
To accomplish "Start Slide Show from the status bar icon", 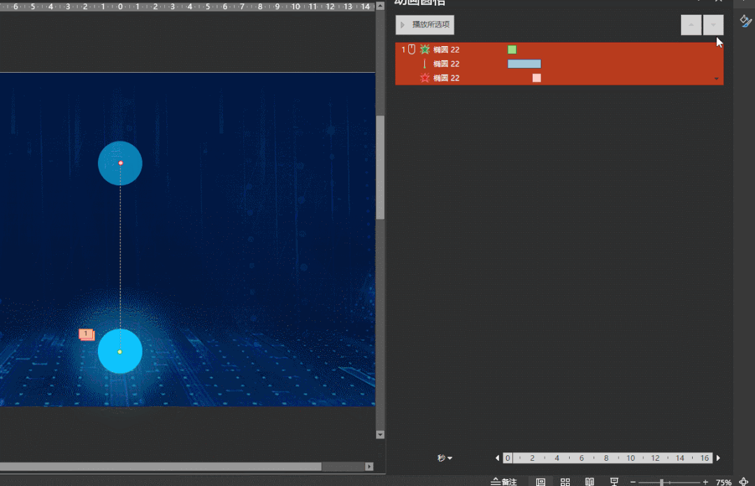I will click(x=614, y=482).
